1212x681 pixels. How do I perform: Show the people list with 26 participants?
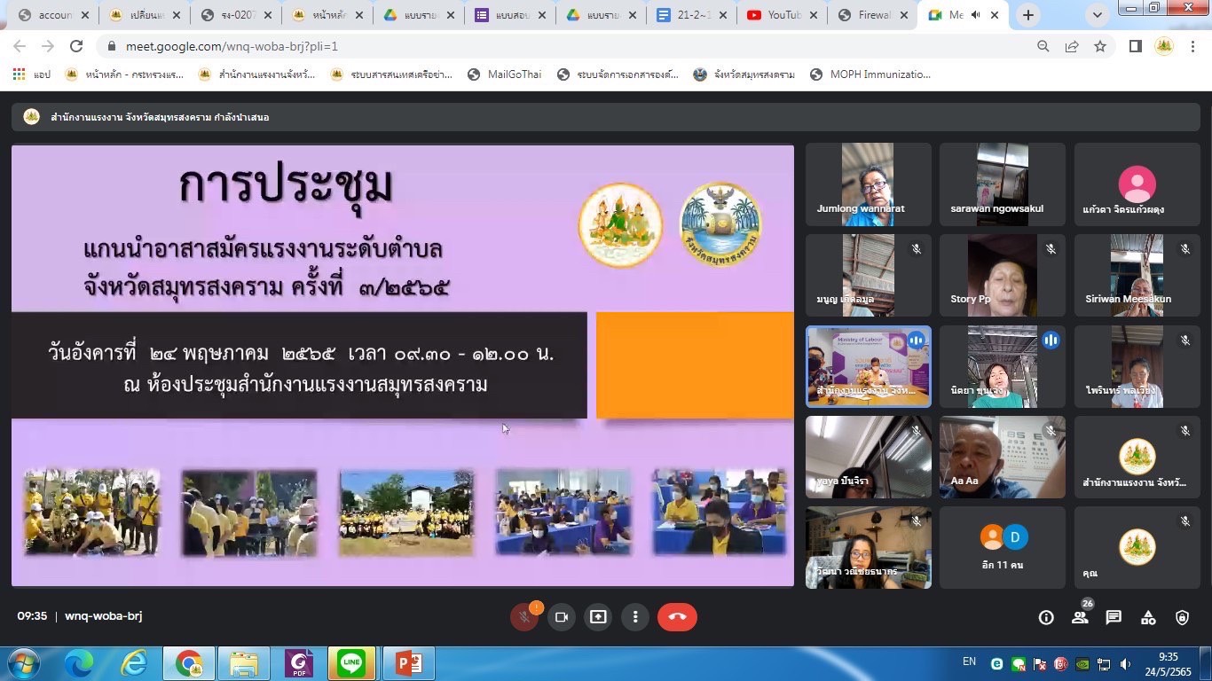click(x=1080, y=618)
